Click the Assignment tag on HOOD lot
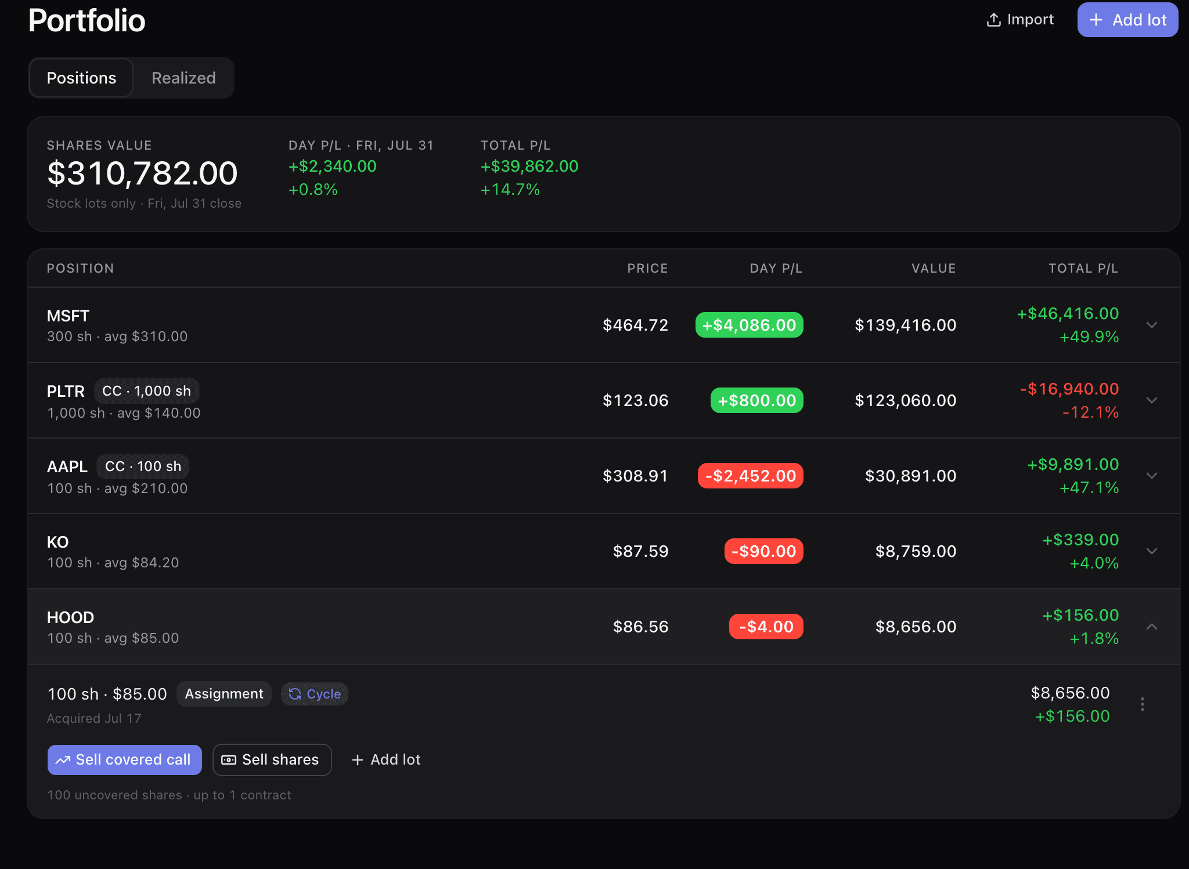Viewport: 1189px width, 869px height. 224,694
